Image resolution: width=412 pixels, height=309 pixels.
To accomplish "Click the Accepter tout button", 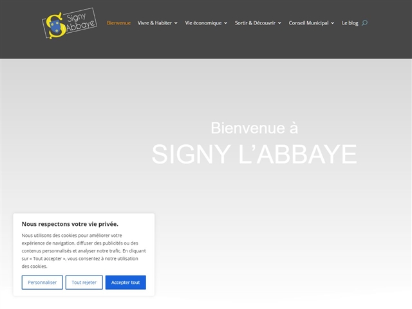I will pyautogui.click(x=126, y=283).
